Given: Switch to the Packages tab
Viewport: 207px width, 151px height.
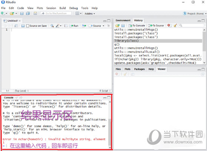Looking at the screenshot, I should coord(139,69).
